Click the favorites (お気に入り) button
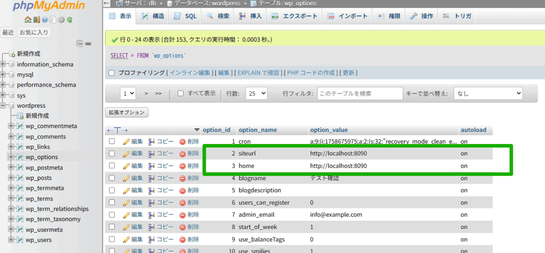 click(34, 32)
